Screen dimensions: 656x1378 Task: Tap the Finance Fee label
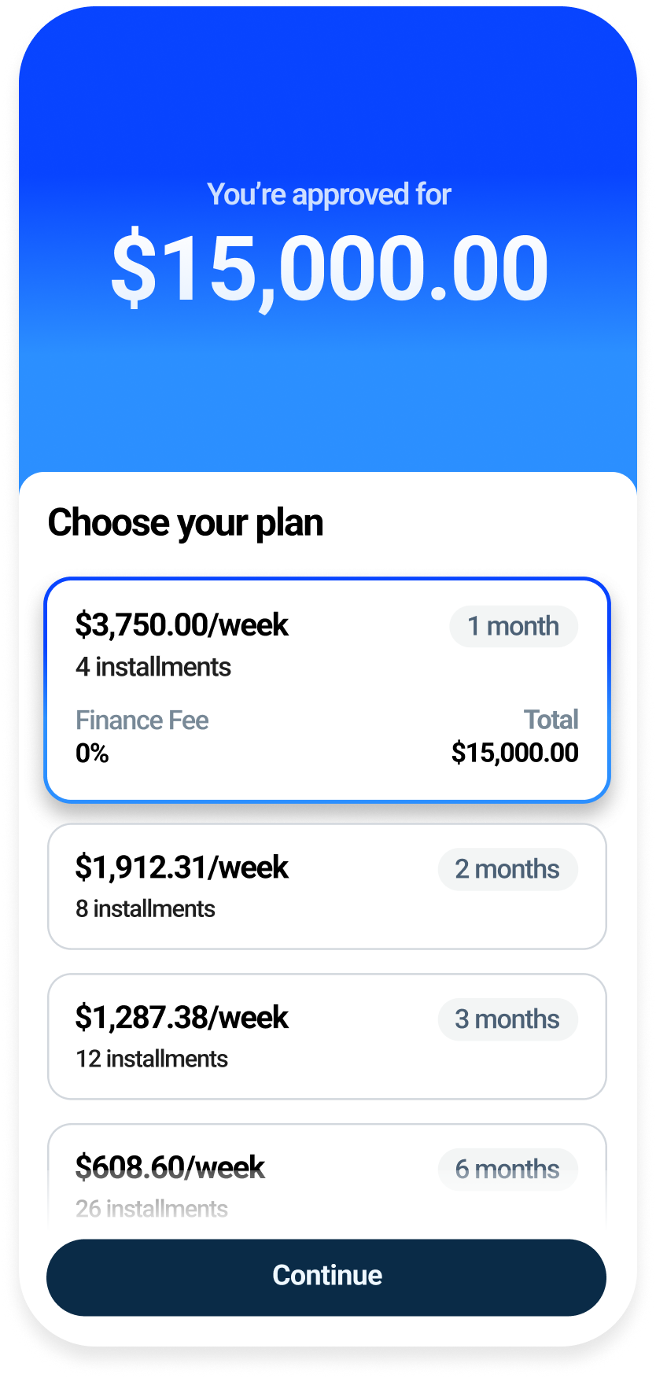[x=142, y=720]
